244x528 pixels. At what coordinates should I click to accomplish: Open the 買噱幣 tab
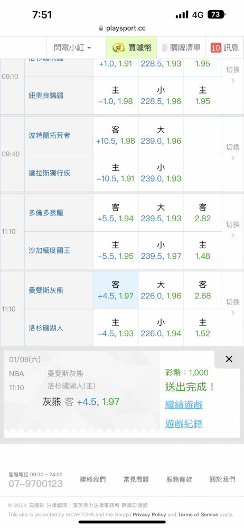tap(132, 48)
